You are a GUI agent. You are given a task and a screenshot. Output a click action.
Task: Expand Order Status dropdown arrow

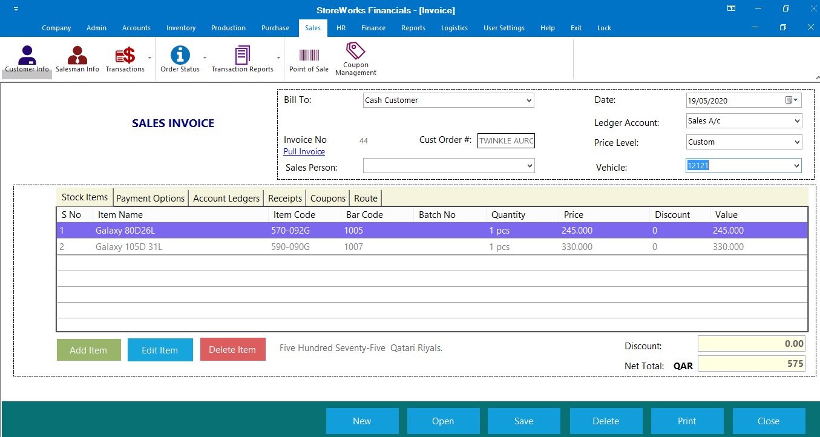pyautogui.click(x=205, y=57)
